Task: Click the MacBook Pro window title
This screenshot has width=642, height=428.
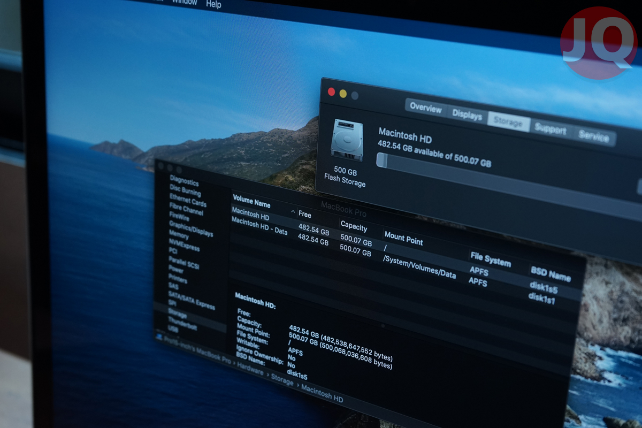Action: (x=344, y=209)
